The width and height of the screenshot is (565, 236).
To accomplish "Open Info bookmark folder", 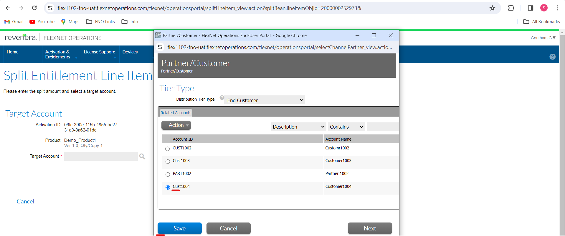I will coord(130,22).
